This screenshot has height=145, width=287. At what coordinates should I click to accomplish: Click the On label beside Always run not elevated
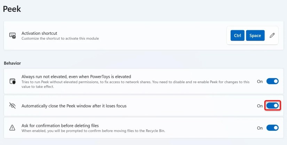click(x=260, y=81)
